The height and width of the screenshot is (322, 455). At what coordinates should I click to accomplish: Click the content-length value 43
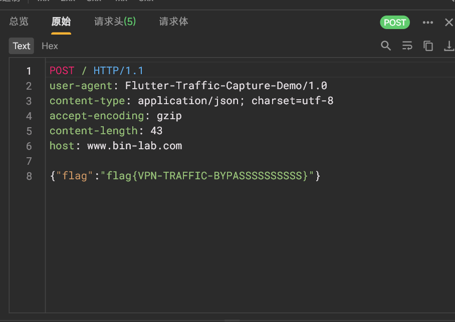pyautogui.click(x=156, y=131)
